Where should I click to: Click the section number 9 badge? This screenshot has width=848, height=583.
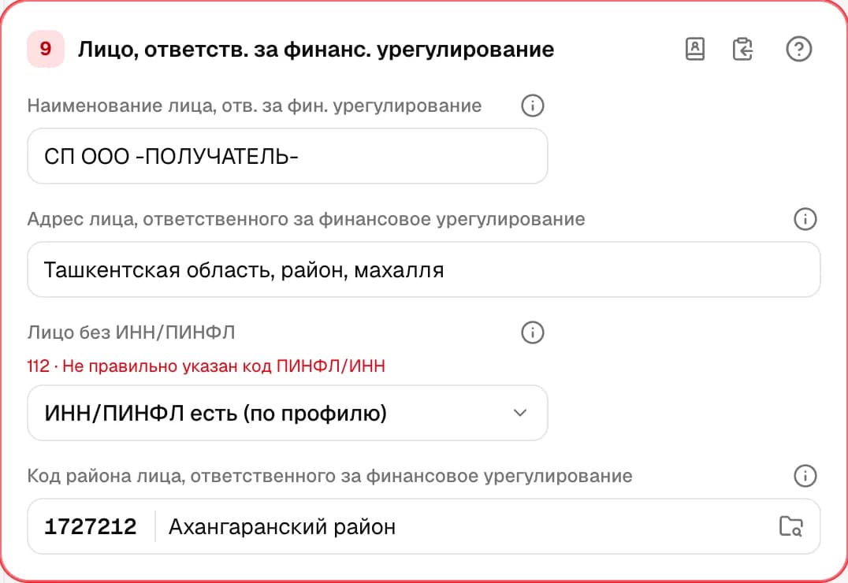46,49
